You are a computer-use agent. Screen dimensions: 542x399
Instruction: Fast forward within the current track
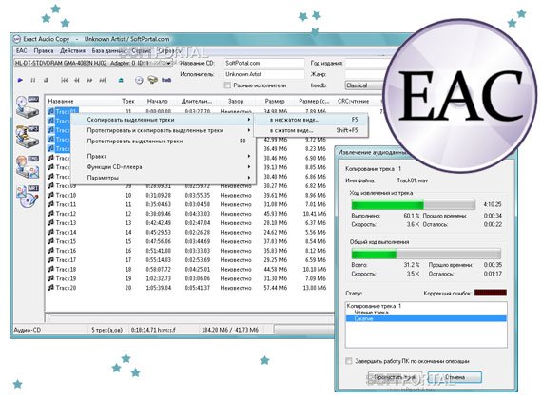click(89, 80)
